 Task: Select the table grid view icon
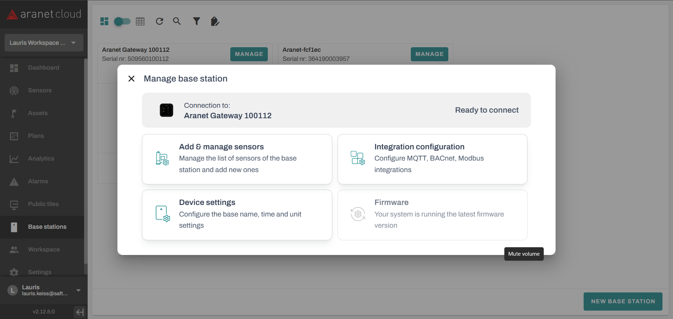[x=140, y=21]
